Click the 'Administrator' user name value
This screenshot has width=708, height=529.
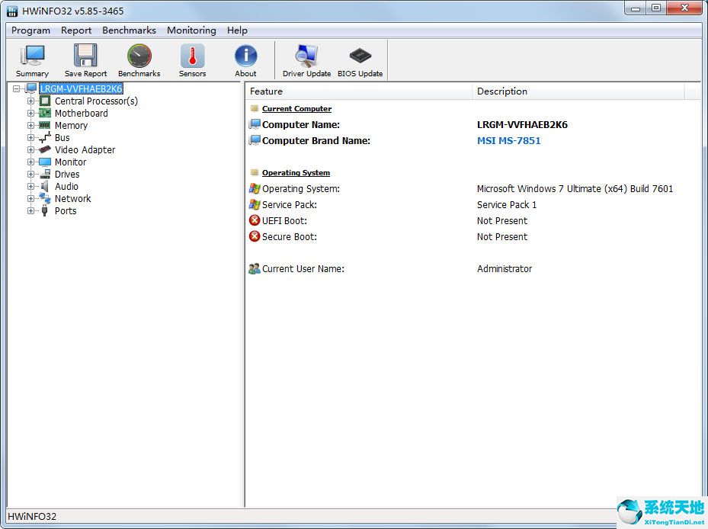[x=505, y=269]
